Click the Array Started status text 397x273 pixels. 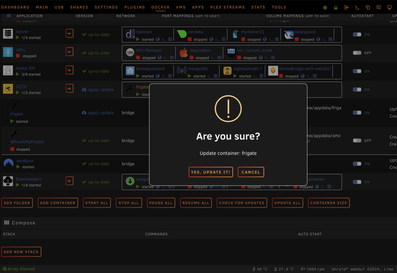[21, 269]
